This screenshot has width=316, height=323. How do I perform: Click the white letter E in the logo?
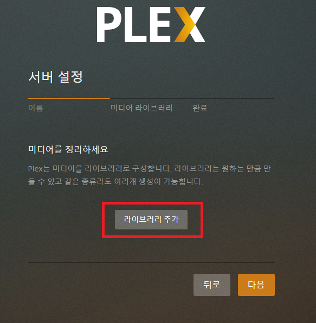pos(160,25)
